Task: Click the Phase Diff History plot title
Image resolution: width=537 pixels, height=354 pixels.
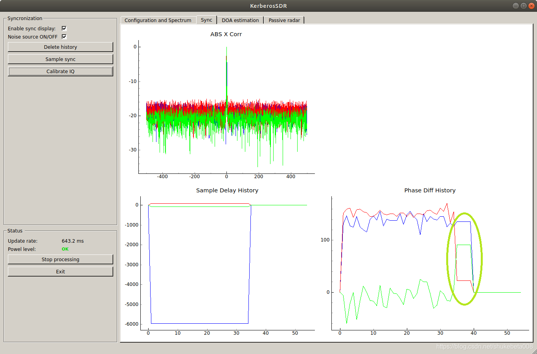Action: pyautogui.click(x=430, y=190)
